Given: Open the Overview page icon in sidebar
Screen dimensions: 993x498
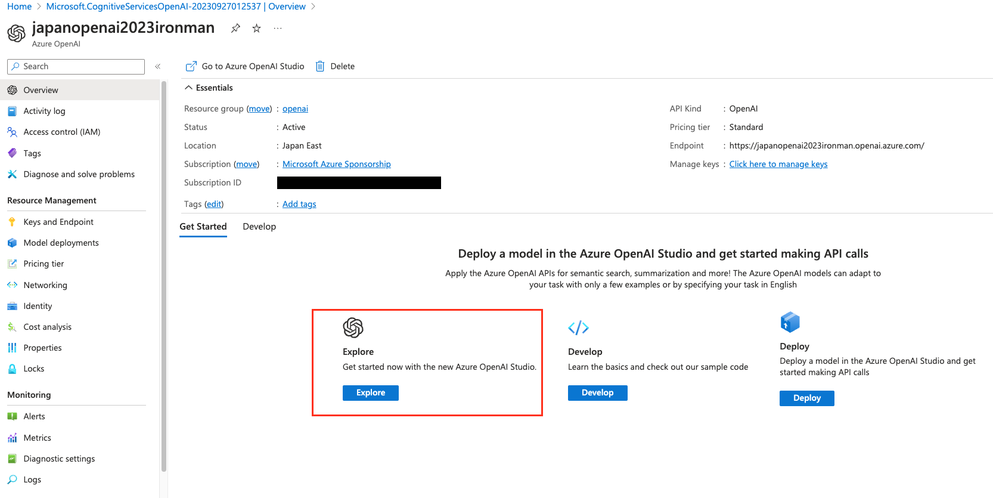Looking at the screenshot, I should point(12,90).
